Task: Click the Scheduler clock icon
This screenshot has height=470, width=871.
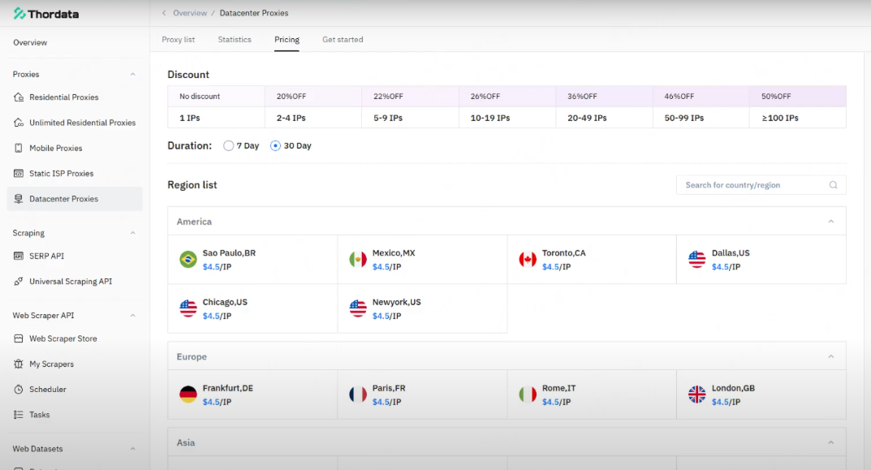Action: point(19,390)
